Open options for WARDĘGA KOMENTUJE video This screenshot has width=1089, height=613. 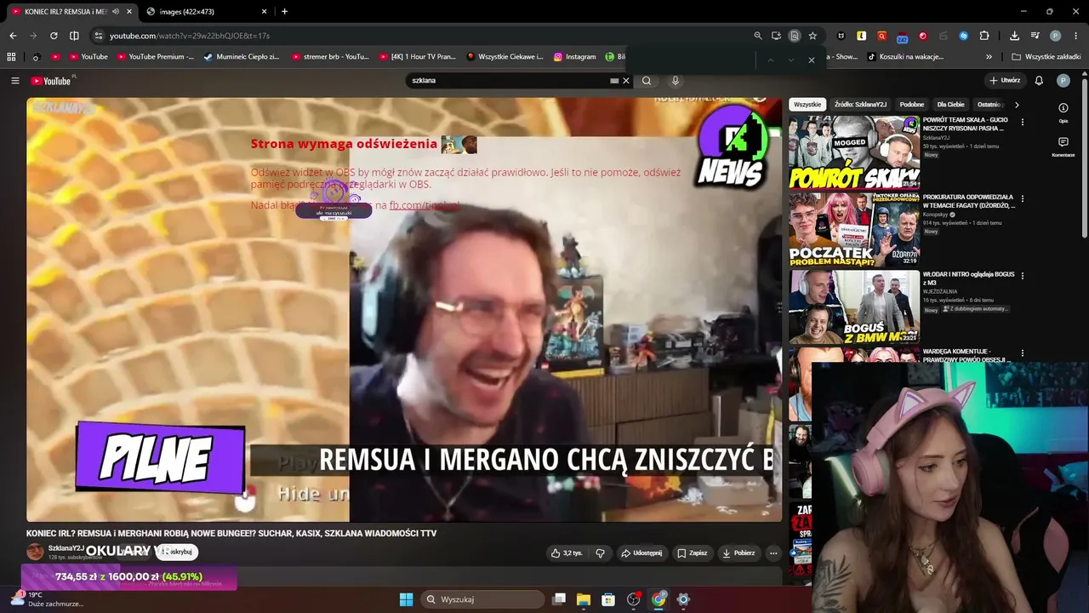pos(1023,352)
